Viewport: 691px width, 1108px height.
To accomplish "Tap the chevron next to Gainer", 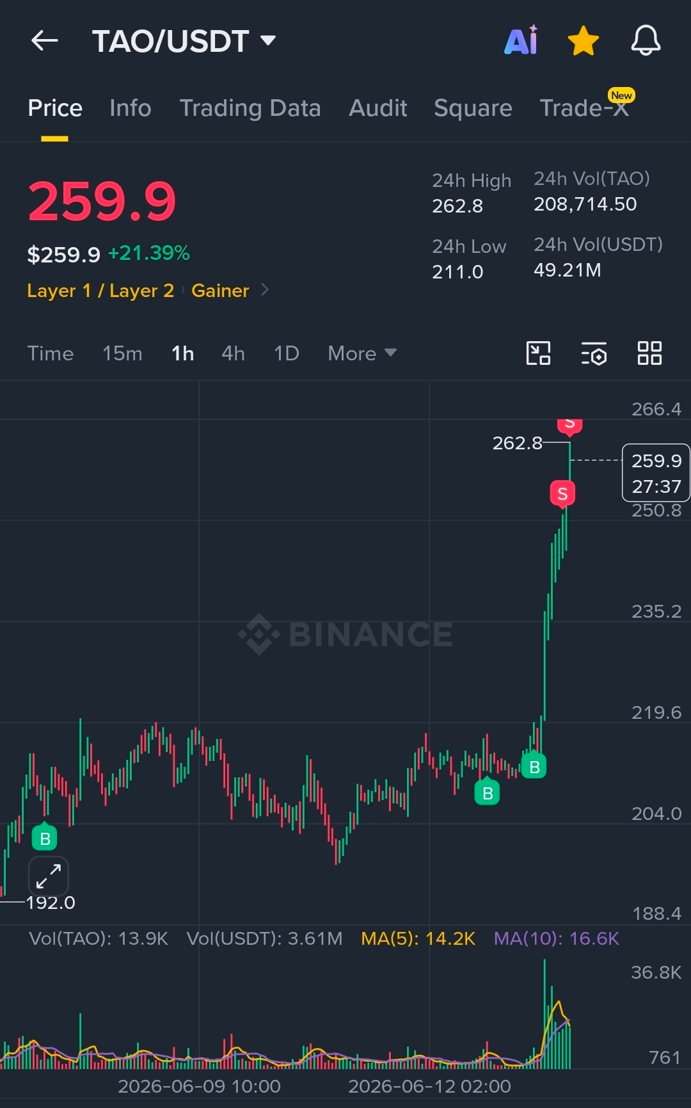I will point(265,291).
